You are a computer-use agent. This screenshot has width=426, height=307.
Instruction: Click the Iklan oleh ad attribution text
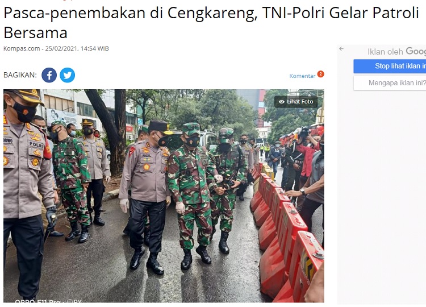(385, 52)
